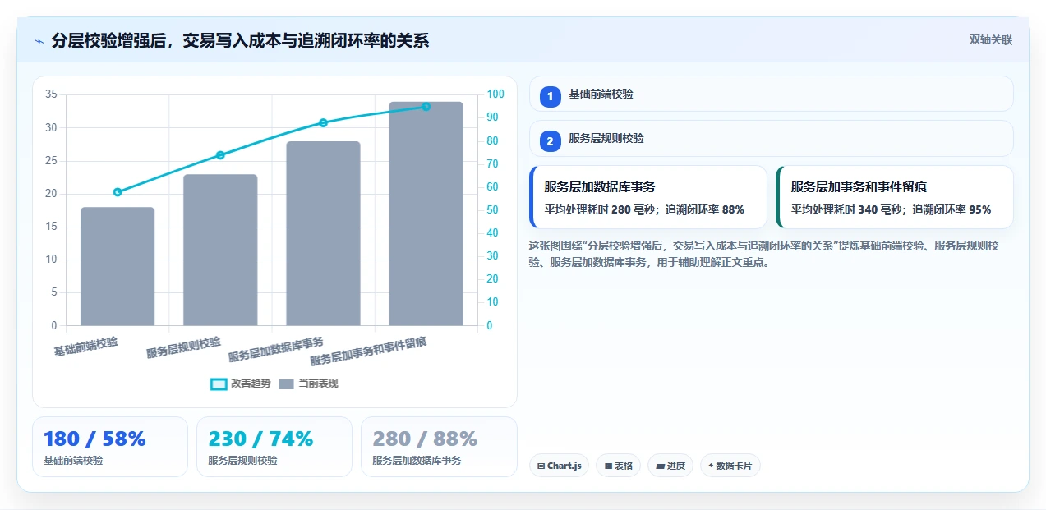
Task: Click the 改善趋势 teal legend swatch
Action: pos(219,384)
